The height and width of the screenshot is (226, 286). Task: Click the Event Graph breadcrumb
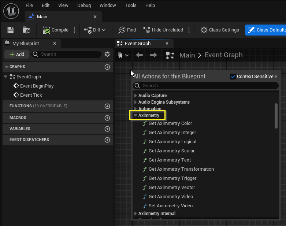coord(224,55)
